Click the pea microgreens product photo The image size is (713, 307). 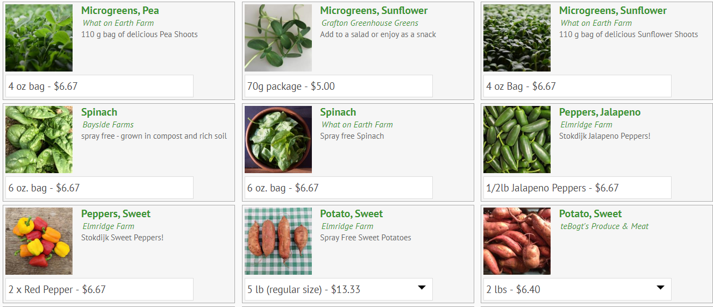pos(39,38)
